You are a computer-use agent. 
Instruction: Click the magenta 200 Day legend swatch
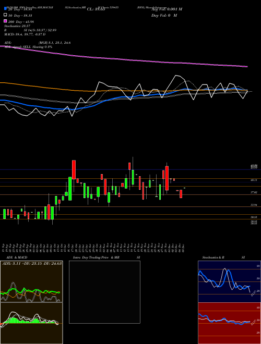[x=5, y=21]
